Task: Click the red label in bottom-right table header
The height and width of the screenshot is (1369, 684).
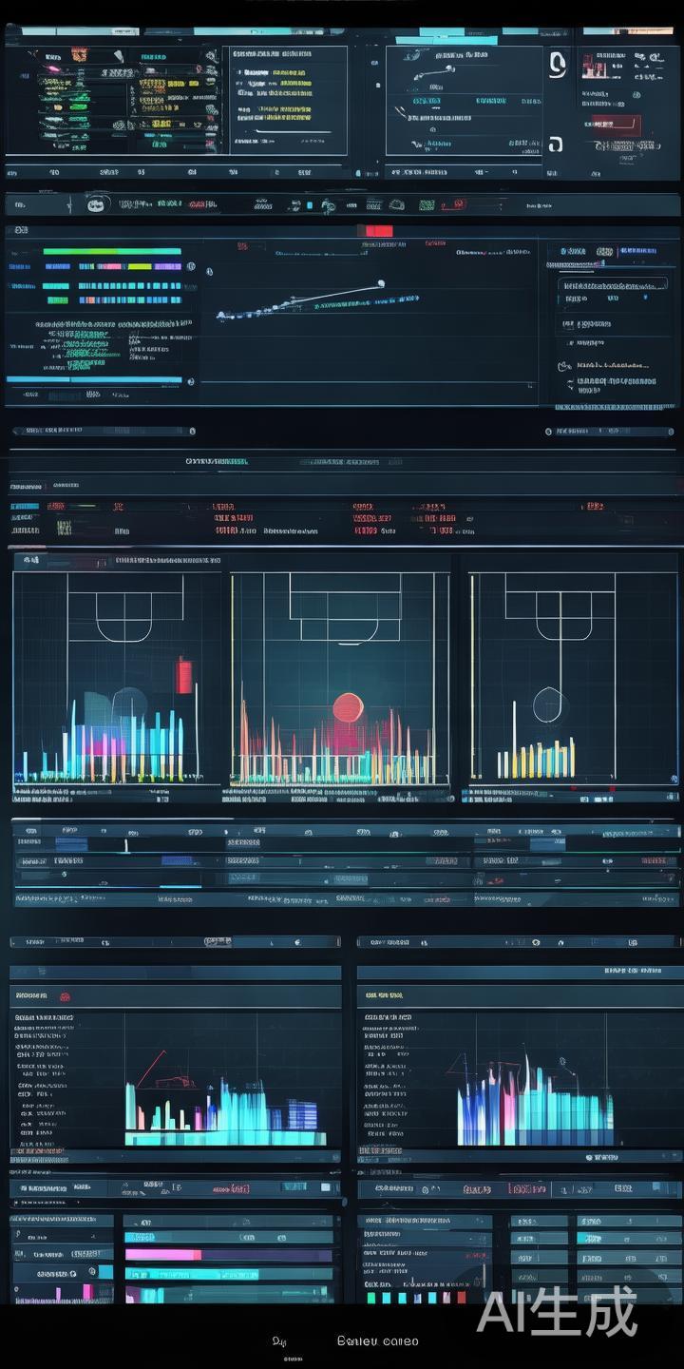Action: (526, 1188)
